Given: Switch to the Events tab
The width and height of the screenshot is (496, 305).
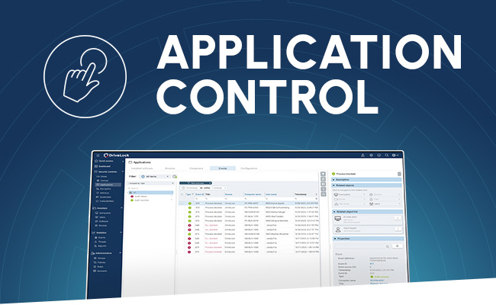Looking at the screenshot, I should (223, 169).
